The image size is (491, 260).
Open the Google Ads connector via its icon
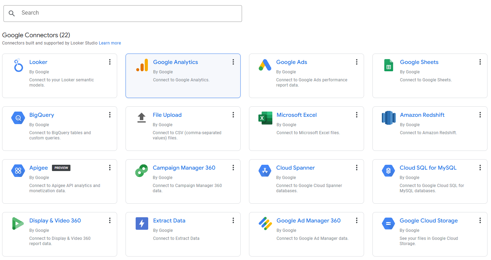click(265, 65)
